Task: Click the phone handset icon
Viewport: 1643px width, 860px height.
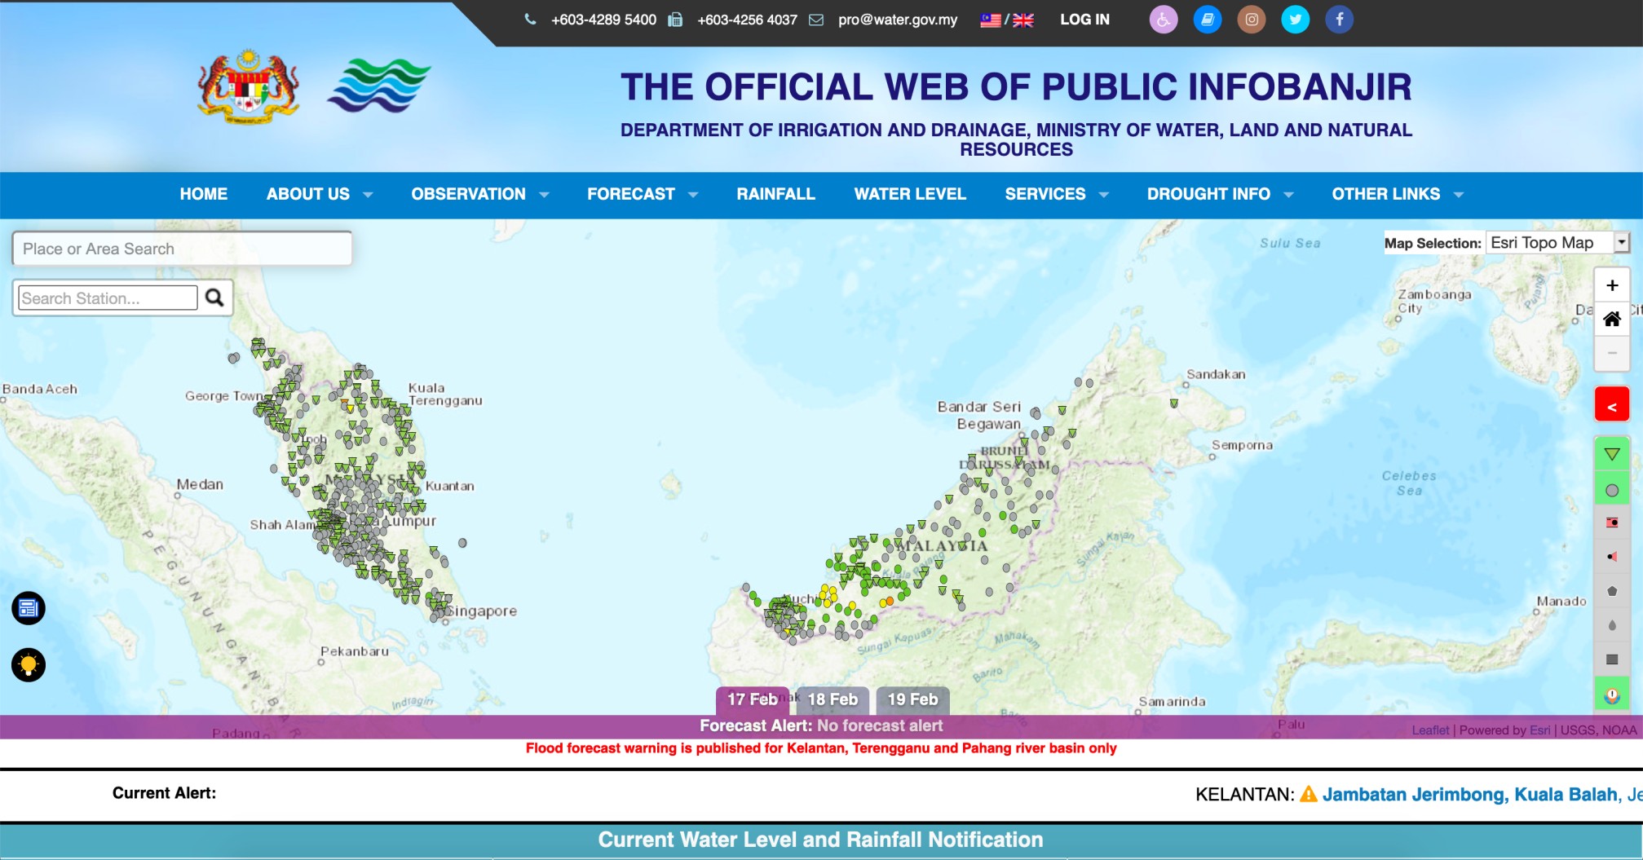Action: (530, 20)
